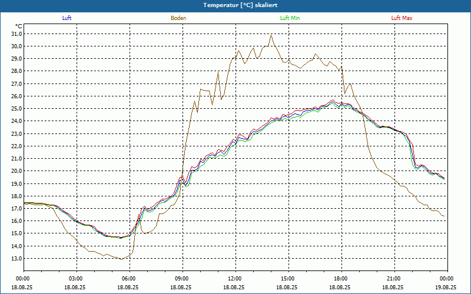This screenshot has height=294, width=471.
Task: Select the green 'Luft Min' legend label
Action: click(290, 18)
